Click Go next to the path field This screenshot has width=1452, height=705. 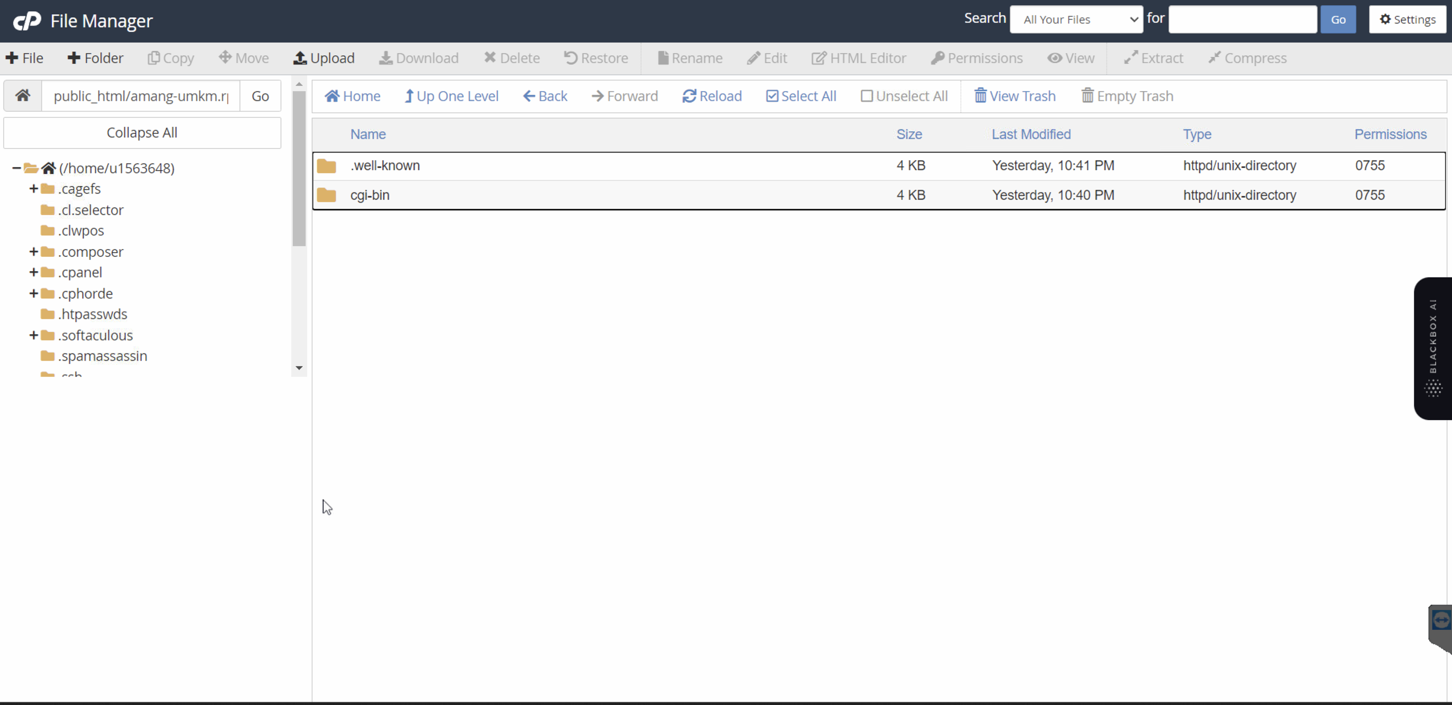(260, 96)
